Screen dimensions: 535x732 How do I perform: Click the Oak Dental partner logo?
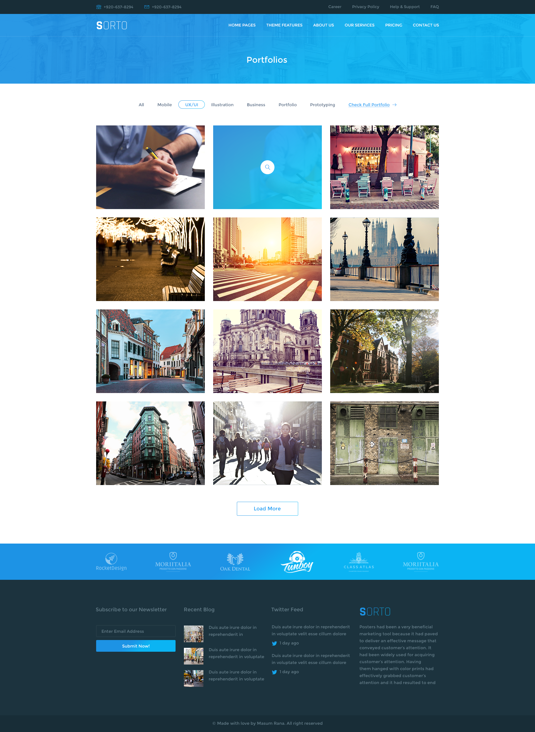(235, 562)
